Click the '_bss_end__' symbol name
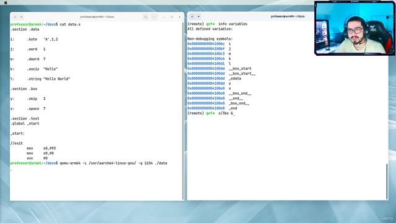Viewport: 396px width, 223px height. pos(239,103)
